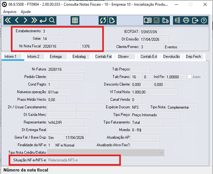
Task: Click the hierarchy tree structure icon
Action: click(177, 21)
